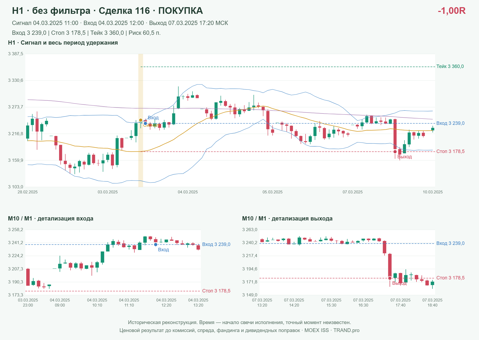Click the blue entry marker dot on H1 chart
Screen dimensions: 479x340
(x=145, y=123)
